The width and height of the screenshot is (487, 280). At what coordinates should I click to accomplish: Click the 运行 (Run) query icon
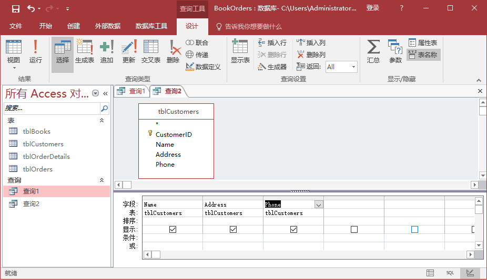click(x=35, y=51)
